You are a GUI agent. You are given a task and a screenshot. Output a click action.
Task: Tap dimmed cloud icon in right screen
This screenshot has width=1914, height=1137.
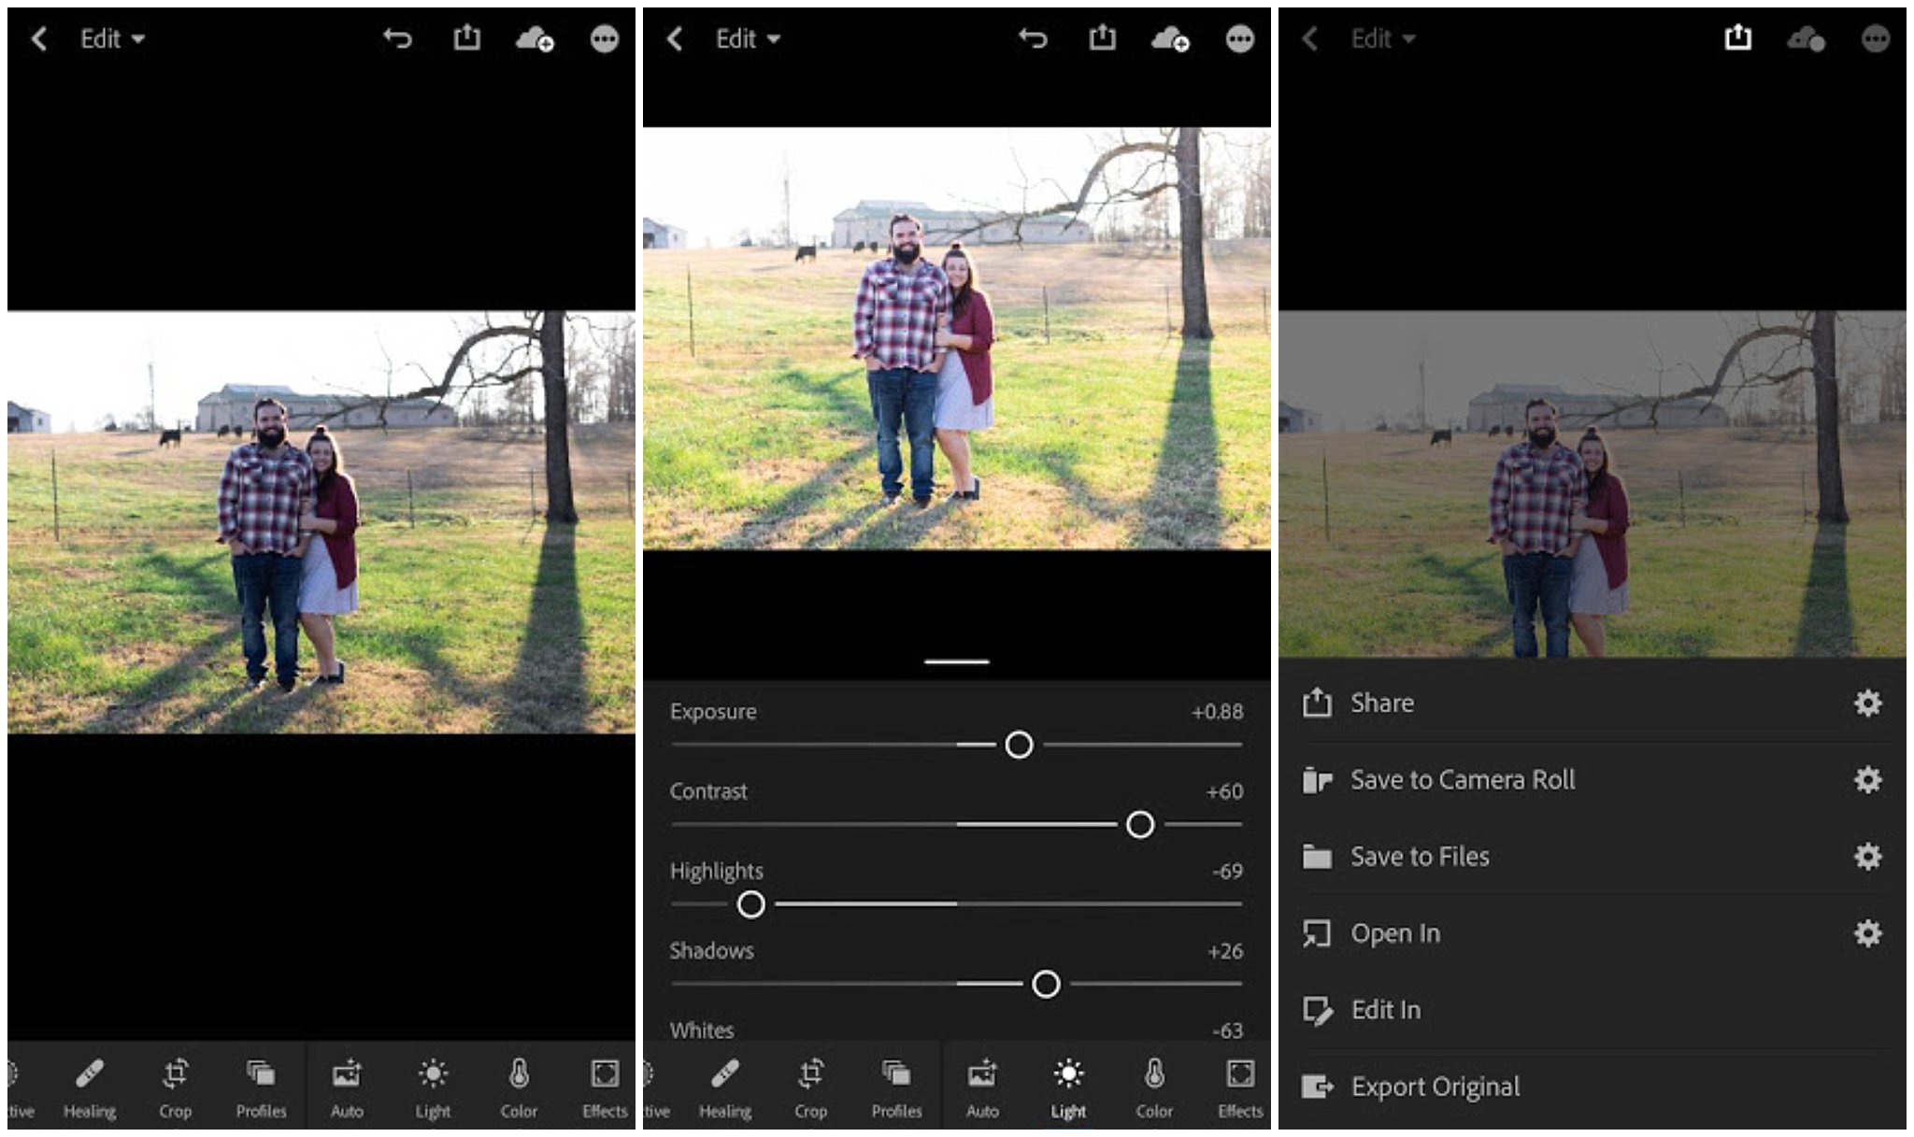click(1806, 38)
